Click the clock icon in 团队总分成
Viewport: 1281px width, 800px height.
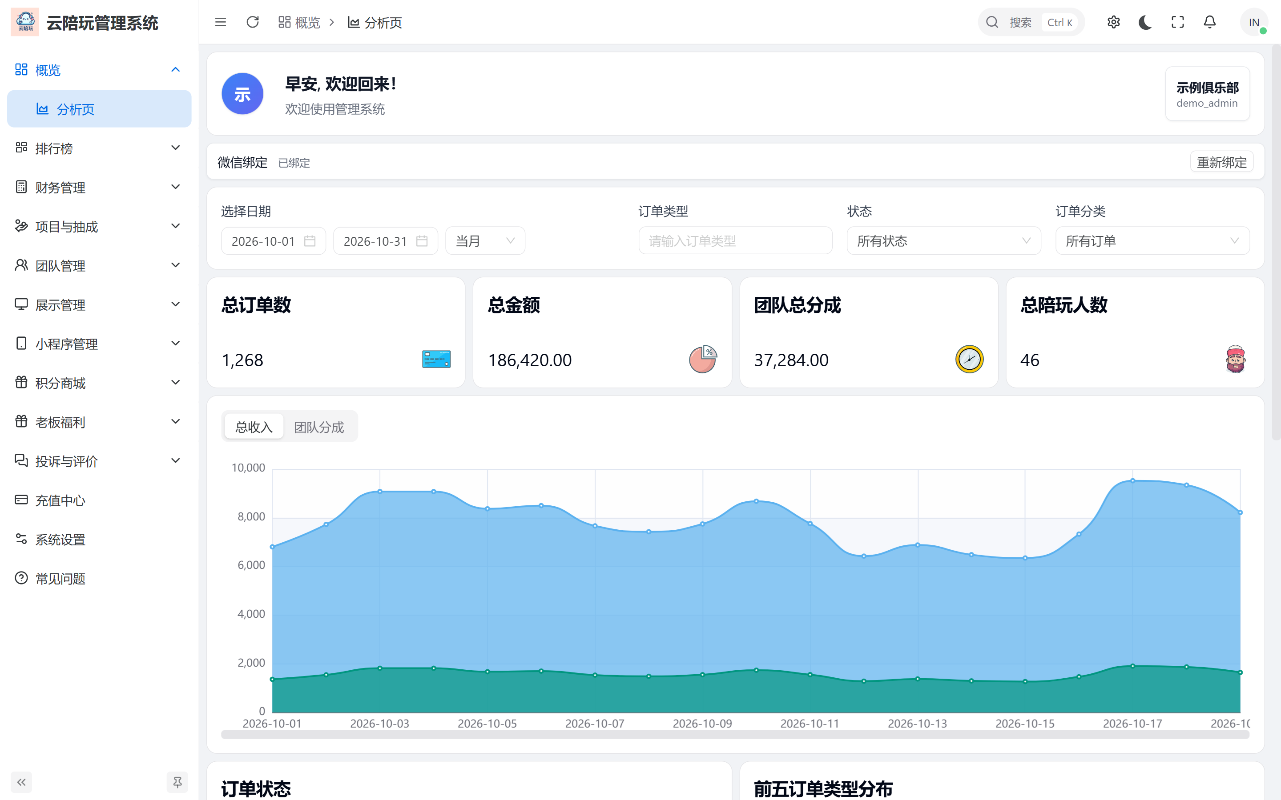[969, 359]
